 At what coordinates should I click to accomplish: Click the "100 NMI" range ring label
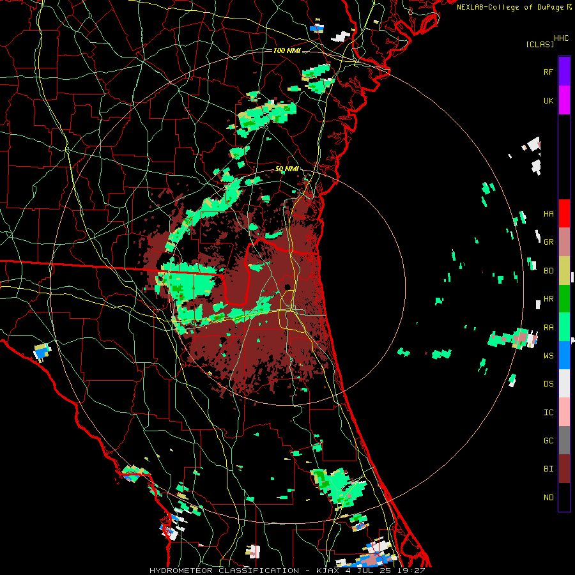coord(287,50)
